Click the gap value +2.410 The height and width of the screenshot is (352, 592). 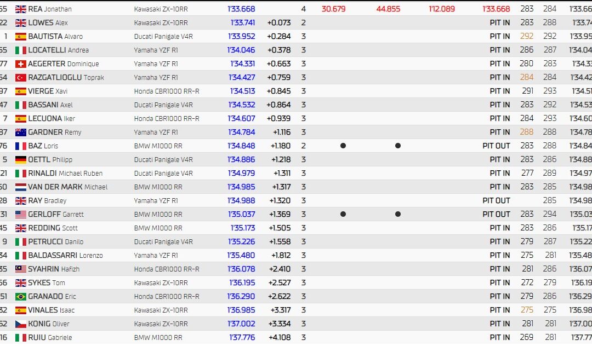pos(280,269)
